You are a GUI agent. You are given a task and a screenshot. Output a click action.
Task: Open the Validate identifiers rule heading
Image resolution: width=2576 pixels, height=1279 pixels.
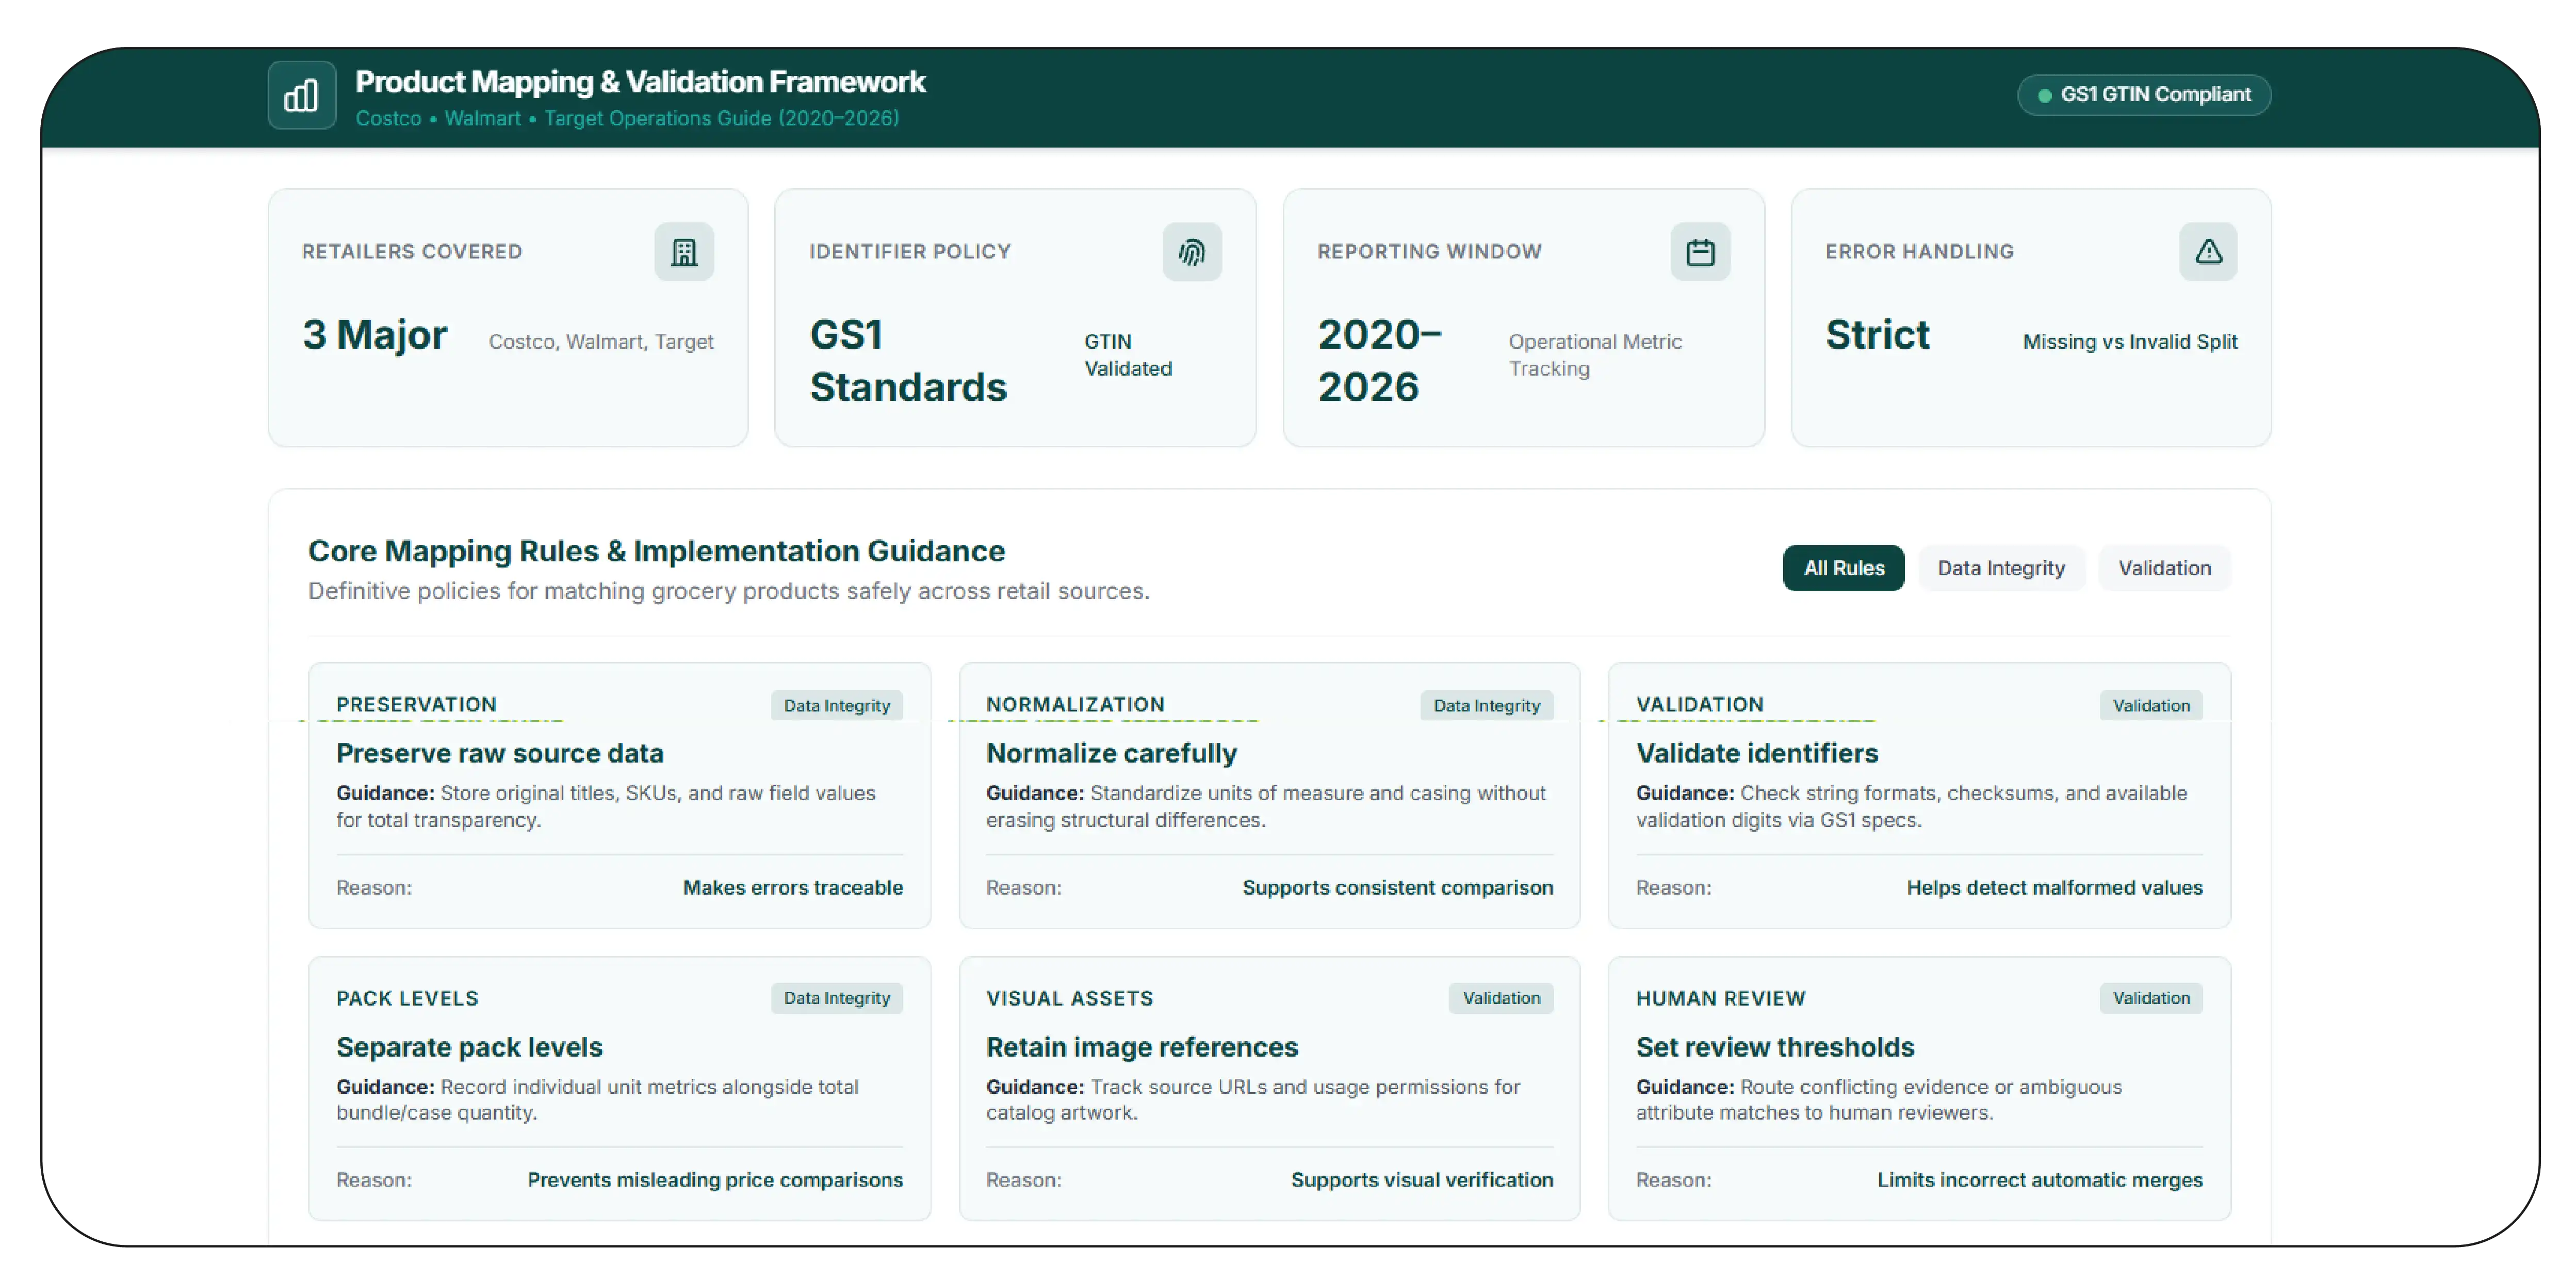tap(1756, 753)
